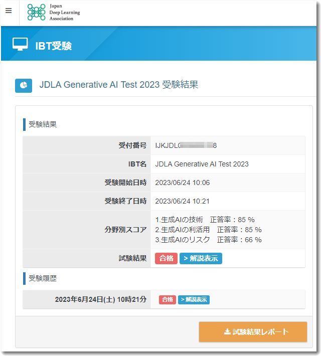321x356 pixels.
Task: Click 解説表示 button in 試験結果 row
Action: [x=201, y=258]
